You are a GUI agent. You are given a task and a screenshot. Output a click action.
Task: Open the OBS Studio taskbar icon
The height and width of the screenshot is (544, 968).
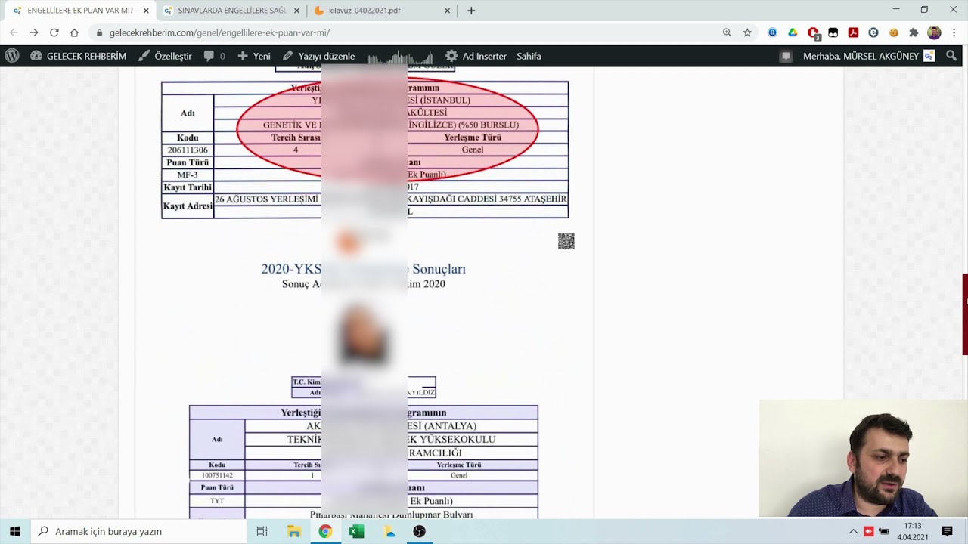419,531
